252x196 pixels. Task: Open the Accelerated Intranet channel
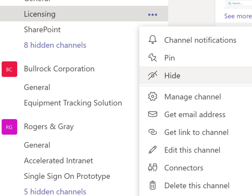[x=58, y=161]
